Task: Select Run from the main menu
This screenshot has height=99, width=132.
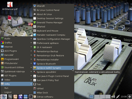Action: 16,88
